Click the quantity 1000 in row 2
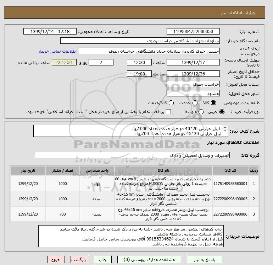 tap(63, 199)
